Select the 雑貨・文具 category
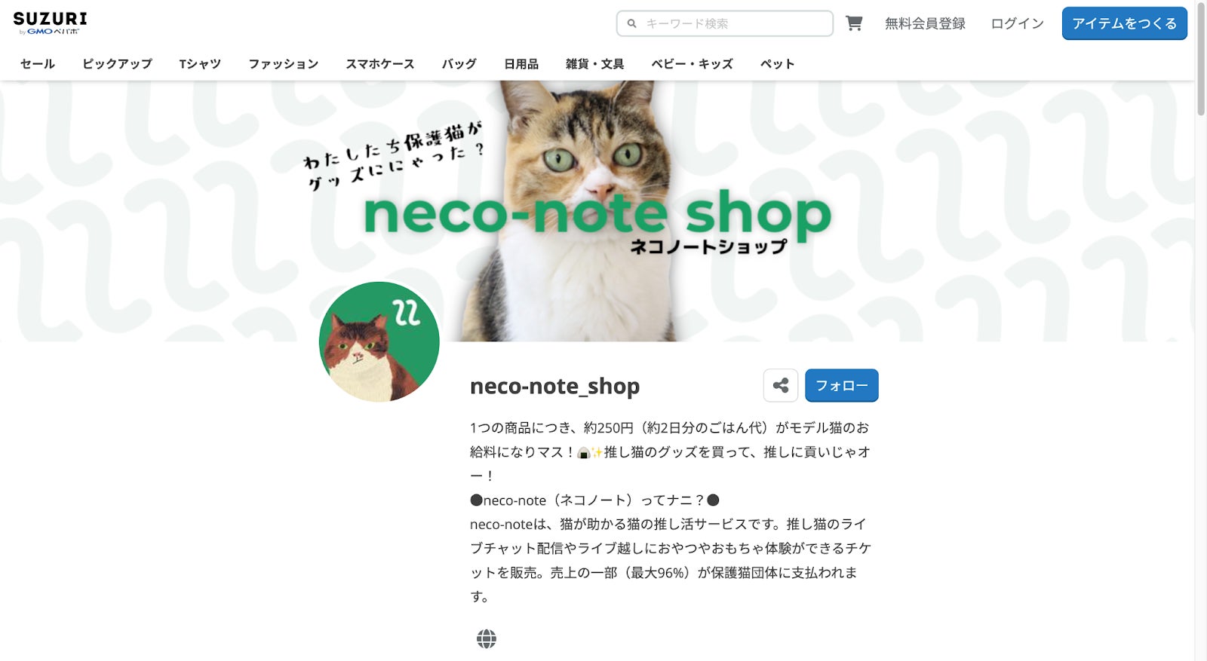 (595, 64)
